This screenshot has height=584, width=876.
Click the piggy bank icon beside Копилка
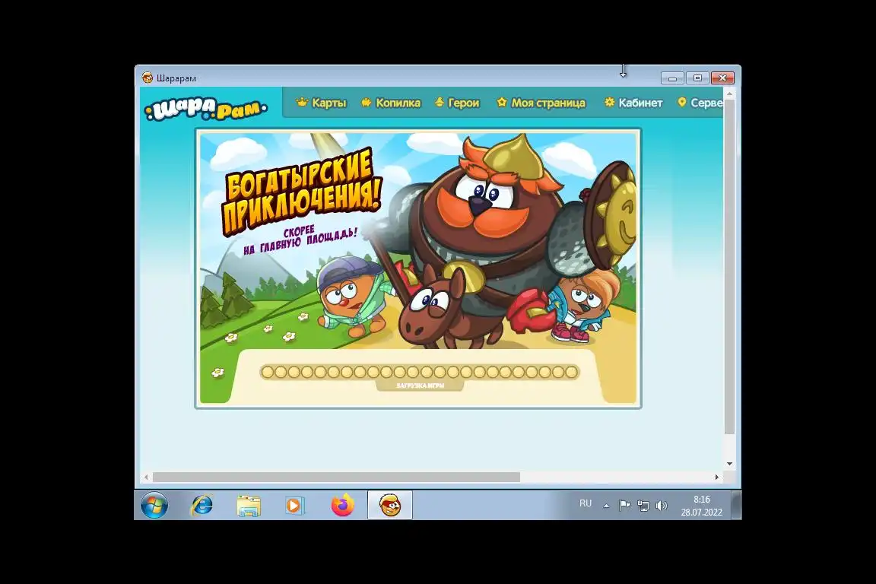click(367, 102)
